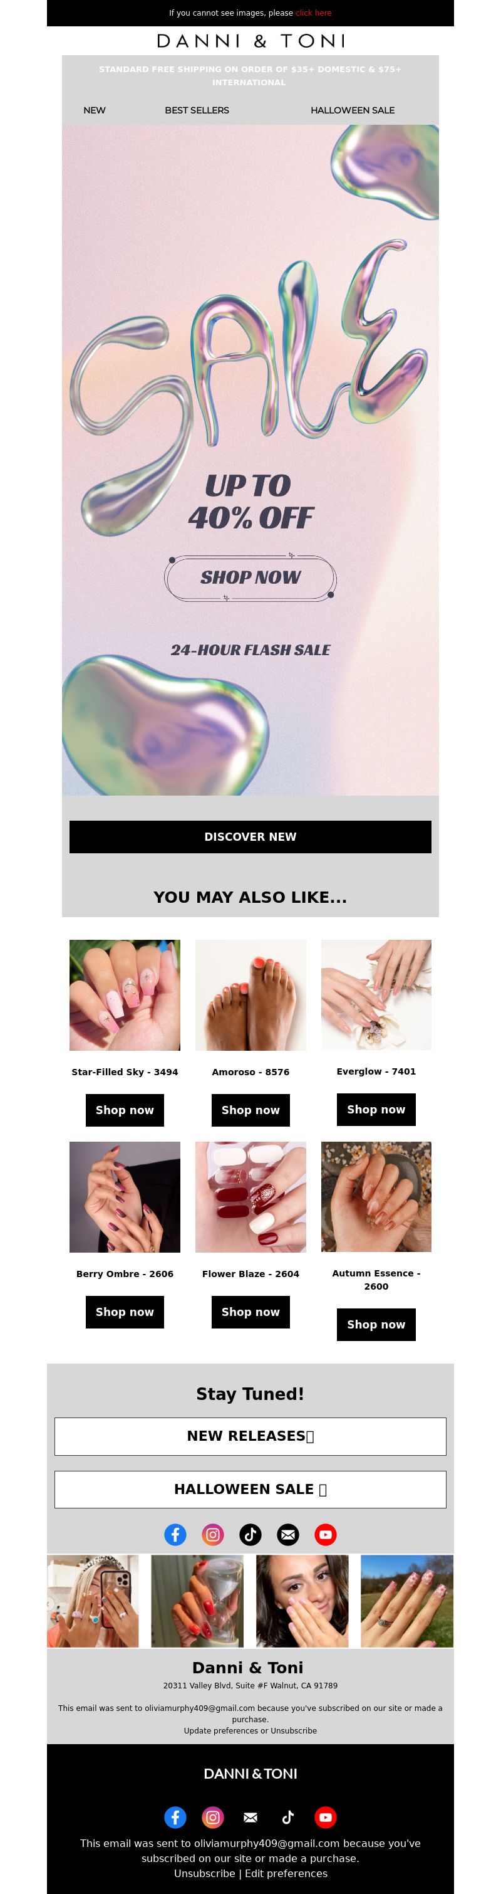Click the SHOP NOW banner button

click(250, 578)
